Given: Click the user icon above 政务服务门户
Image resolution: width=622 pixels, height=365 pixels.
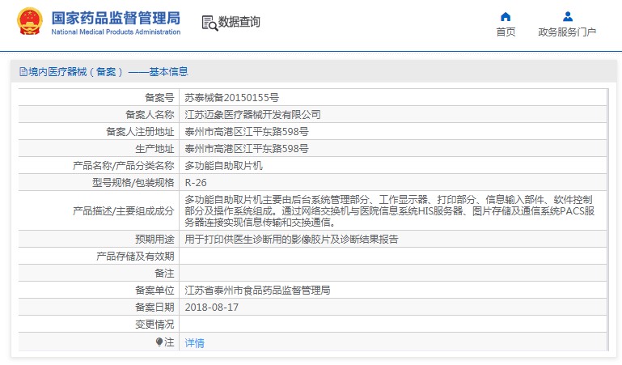Looking at the screenshot, I should (x=568, y=17).
